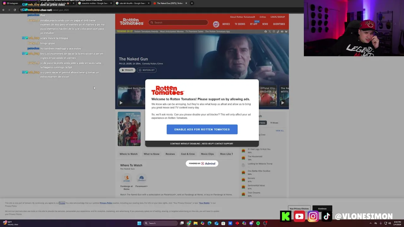Click the Critics link
The width and height of the screenshot is (404, 227).
[263, 17]
